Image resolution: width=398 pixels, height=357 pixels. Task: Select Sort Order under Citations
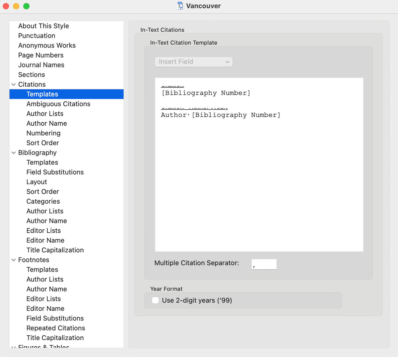(42, 143)
